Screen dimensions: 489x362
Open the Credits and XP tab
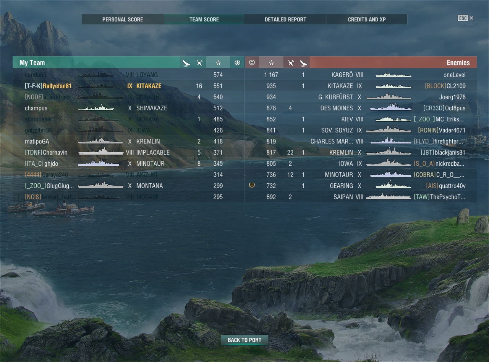click(367, 20)
